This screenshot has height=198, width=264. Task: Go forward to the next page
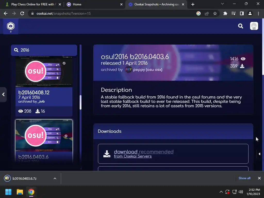(x=14, y=13)
